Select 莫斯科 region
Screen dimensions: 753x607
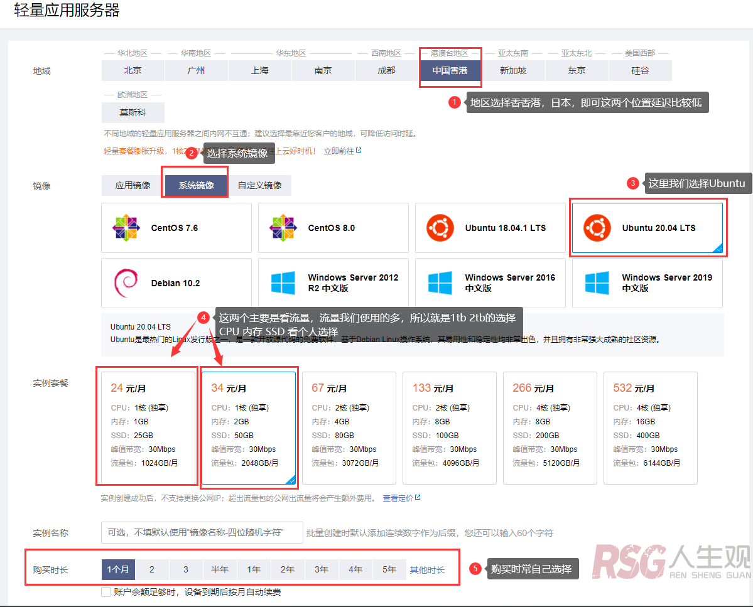133,112
